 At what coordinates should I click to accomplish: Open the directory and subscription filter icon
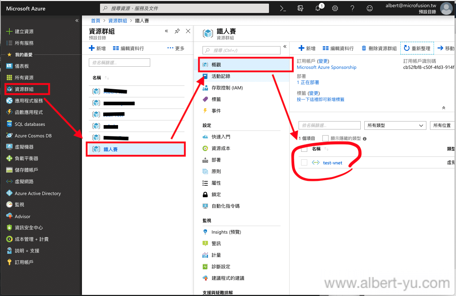point(300,8)
